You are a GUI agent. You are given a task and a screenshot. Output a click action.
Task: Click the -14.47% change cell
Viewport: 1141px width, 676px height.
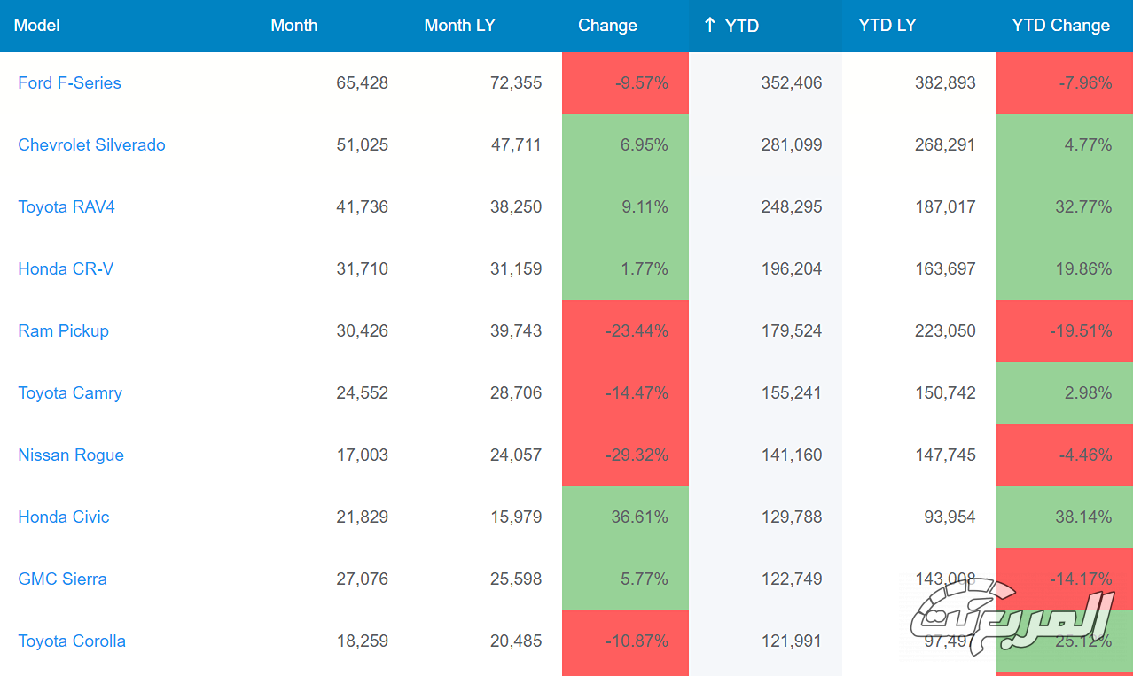[625, 393]
